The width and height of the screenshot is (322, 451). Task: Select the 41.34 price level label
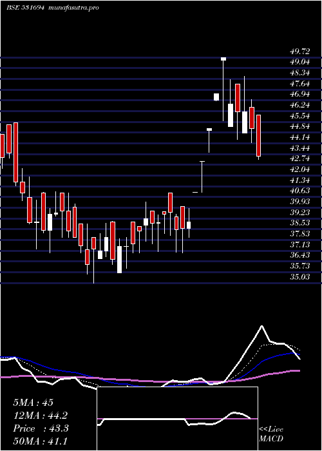(300, 180)
